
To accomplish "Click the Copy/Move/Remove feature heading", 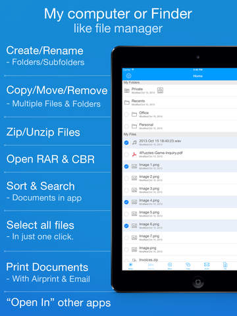I will point(57,90).
